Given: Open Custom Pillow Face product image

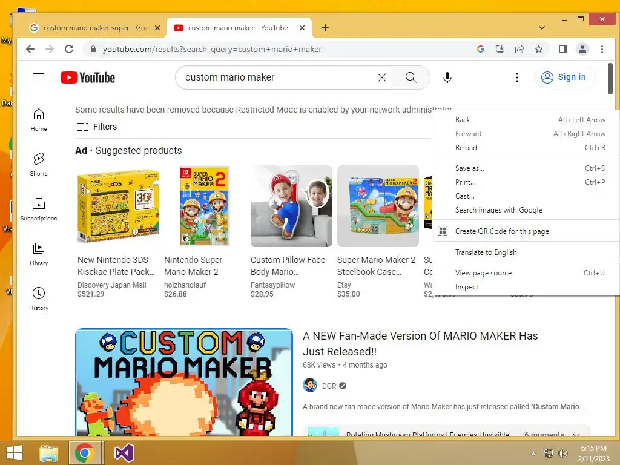Looking at the screenshot, I should click(x=291, y=206).
